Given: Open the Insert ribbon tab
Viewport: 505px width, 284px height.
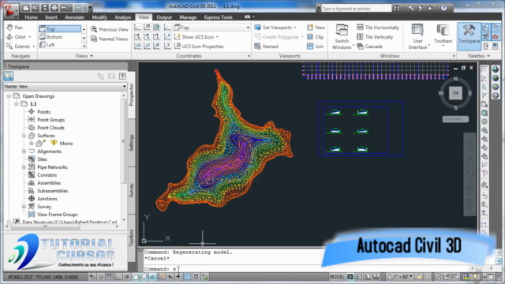Looking at the screenshot, I should [x=51, y=17].
